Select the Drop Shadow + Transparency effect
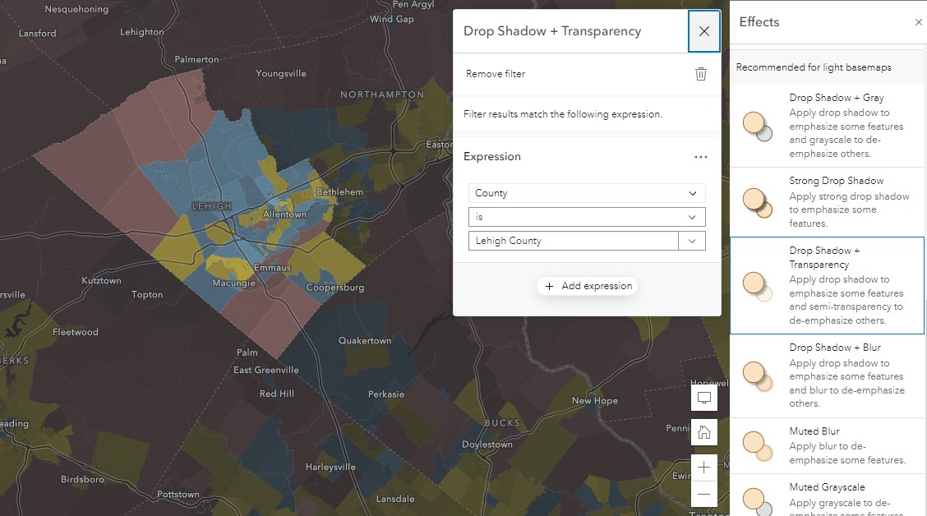Image resolution: width=927 pixels, height=516 pixels. pos(827,285)
